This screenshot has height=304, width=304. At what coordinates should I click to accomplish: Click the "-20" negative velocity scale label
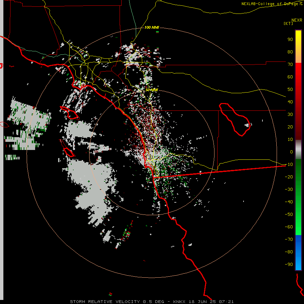tap(289, 177)
